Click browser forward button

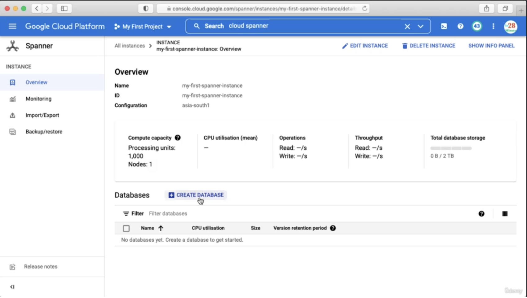pyautogui.click(x=47, y=8)
